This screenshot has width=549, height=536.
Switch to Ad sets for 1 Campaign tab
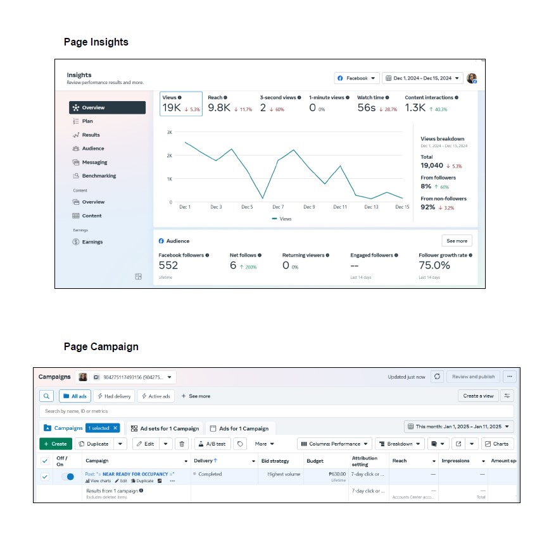click(x=165, y=429)
